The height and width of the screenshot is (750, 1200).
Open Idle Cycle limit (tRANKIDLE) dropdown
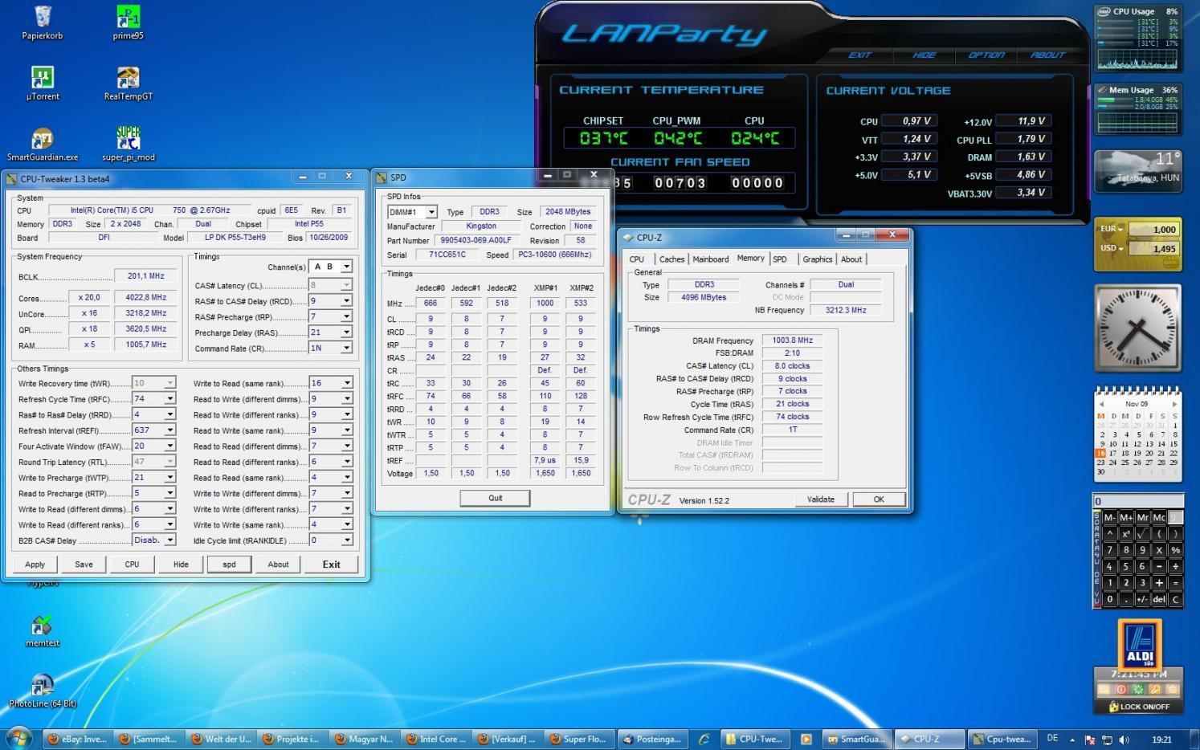347,540
